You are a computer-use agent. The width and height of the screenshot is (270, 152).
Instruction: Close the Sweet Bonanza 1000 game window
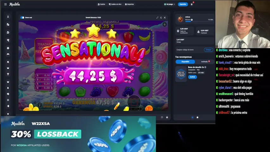[x=165, y=18]
